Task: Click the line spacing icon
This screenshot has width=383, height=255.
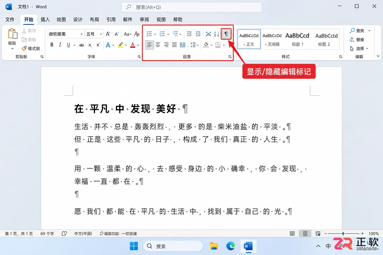Action: click(x=193, y=45)
